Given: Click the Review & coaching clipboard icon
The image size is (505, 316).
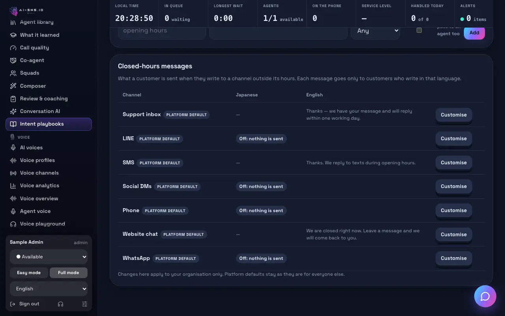Looking at the screenshot, I should 13,98.
